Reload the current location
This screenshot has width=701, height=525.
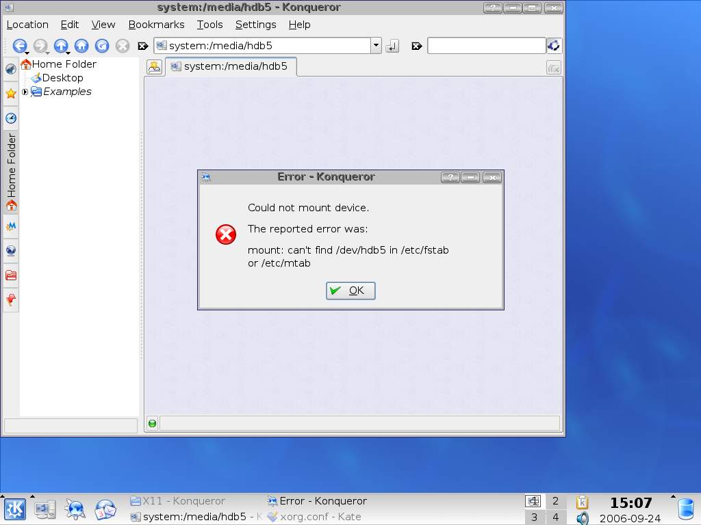click(x=102, y=46)
